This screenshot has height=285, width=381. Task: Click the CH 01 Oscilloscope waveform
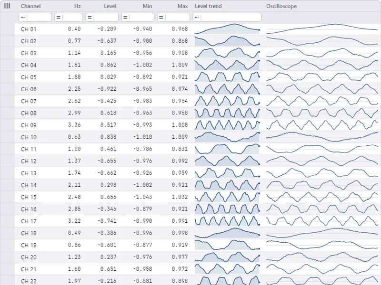(322, 29)
